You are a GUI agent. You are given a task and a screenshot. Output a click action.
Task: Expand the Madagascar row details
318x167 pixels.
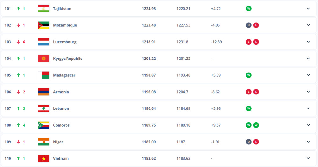pyautogui.click(x=308, y=75)
